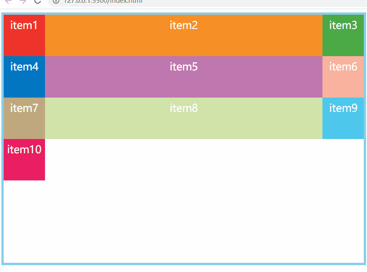Select the pale green item8 block
Image resolution: width=367 pixels, height=272 pixels.
[184, 118]
